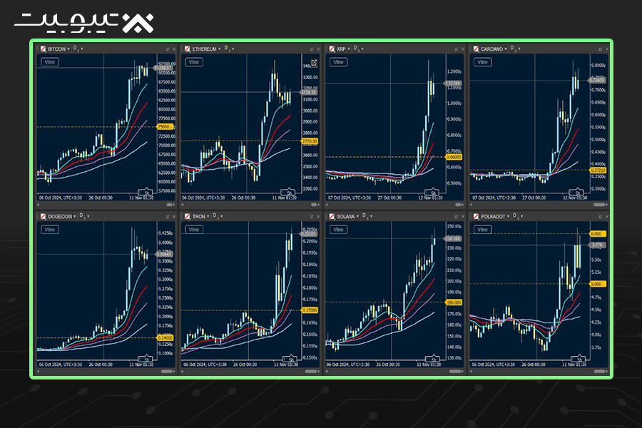Select the 6.000 price line label on POLKADOT
The width and height of the screenshot is (642, 428).
(597, 234)
